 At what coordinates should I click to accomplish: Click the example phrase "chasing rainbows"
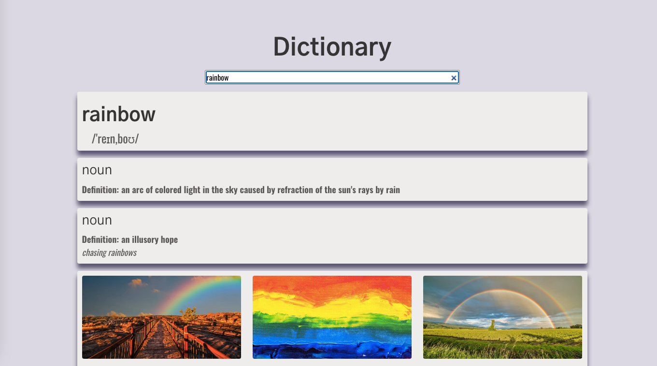(109, 253)
